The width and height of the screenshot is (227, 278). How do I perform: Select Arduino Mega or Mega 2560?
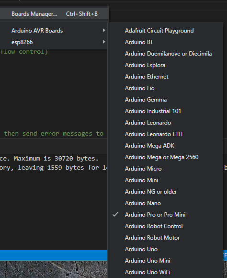pos(165,157)
